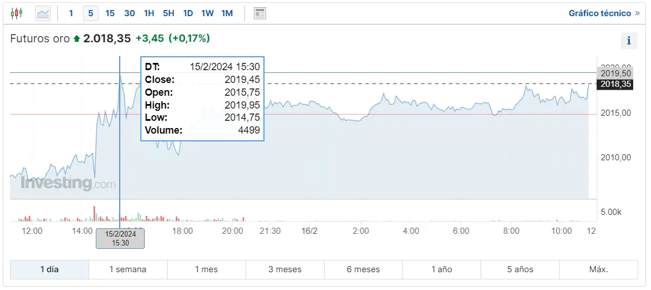Switch interval to 5H
The height and width of the screenshot is (290, 651).
[x=168, y=13]
